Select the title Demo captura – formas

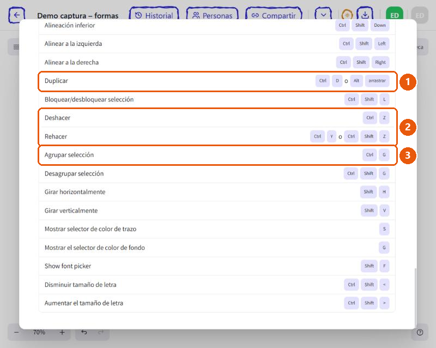[78, 16]
